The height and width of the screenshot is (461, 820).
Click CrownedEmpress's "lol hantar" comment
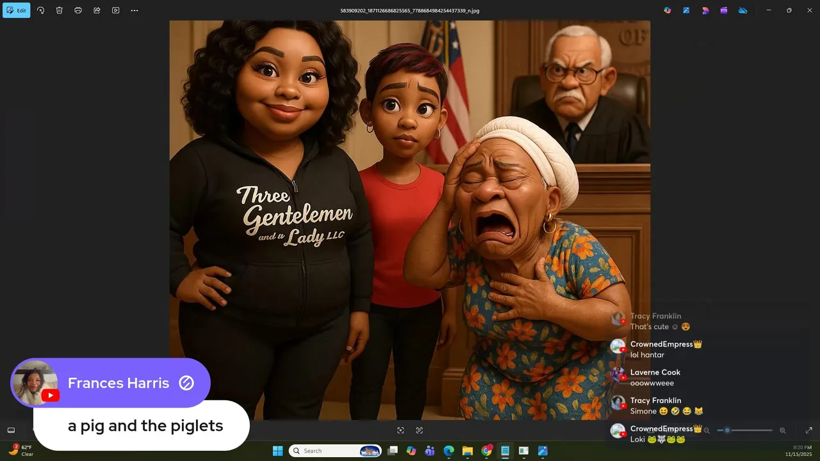tap(647, 355)
